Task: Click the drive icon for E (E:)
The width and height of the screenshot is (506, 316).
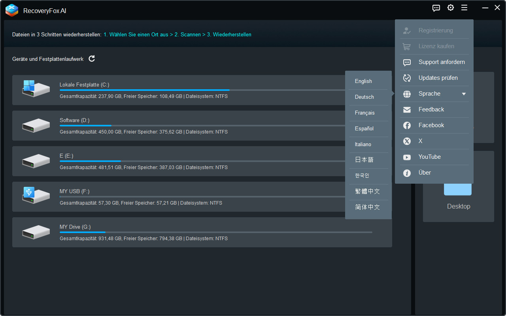Action: pyautogui.click(x=36, y=161)
